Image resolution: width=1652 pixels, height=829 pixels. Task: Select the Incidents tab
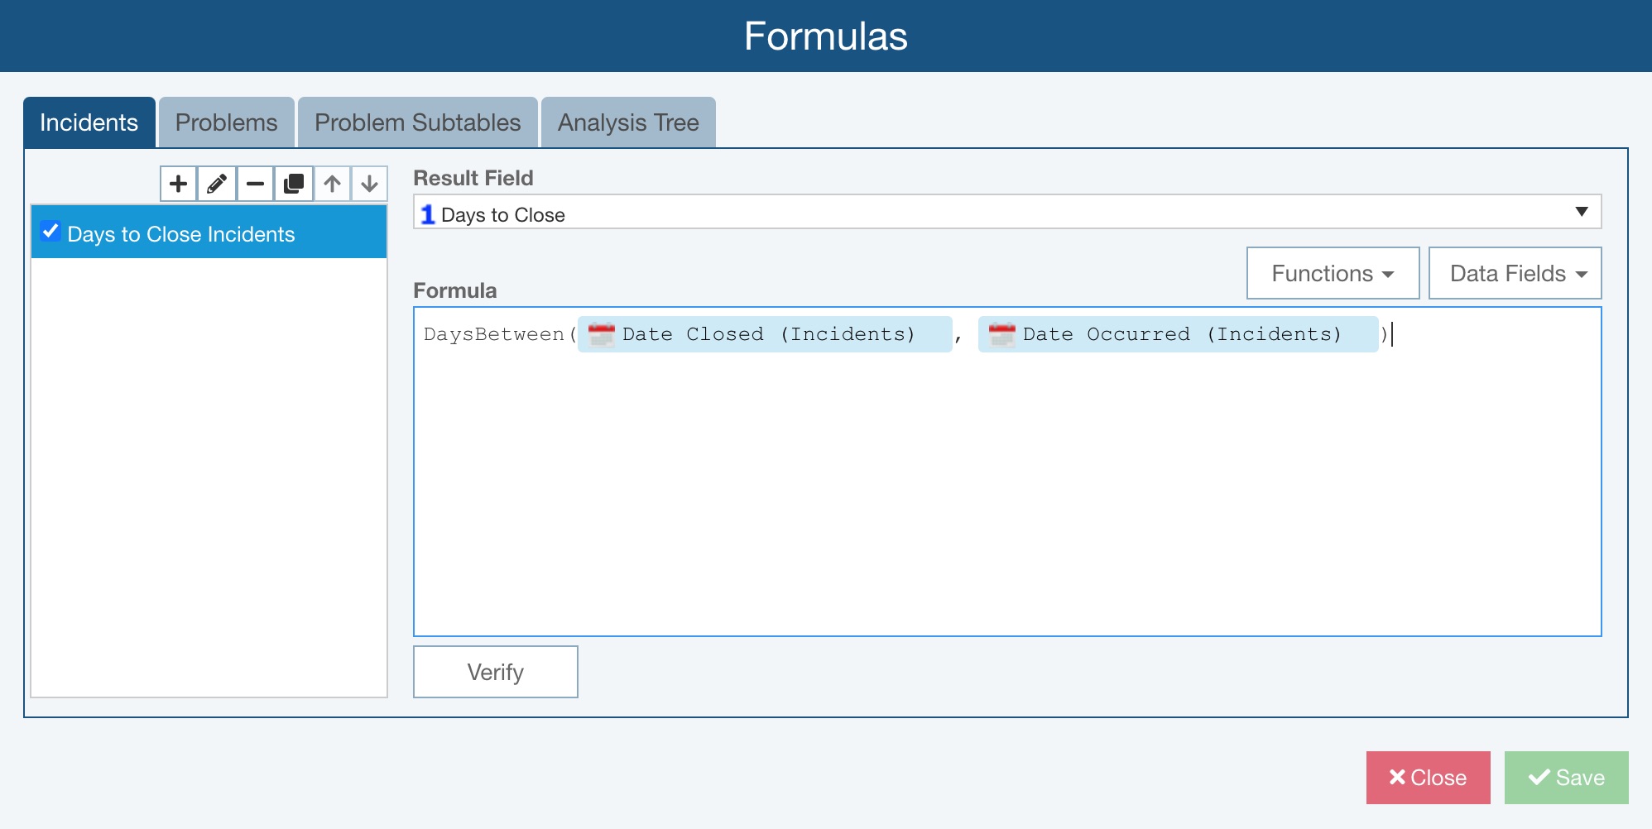(89, 122)
